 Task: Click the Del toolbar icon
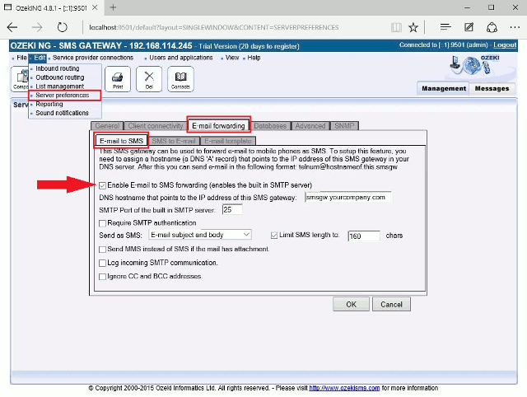(x=149, y=79)
